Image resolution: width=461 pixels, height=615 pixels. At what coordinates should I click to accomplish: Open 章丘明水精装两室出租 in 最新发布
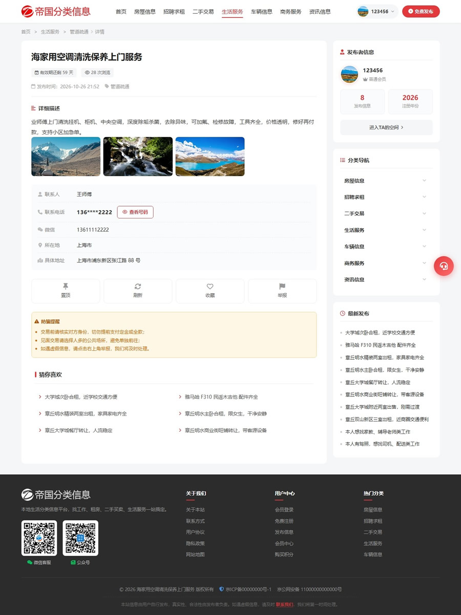tap(385, 357)
